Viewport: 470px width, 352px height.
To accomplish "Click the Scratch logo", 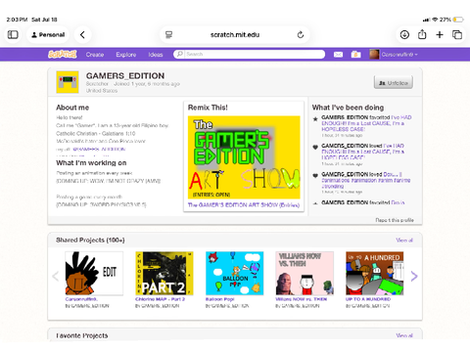I will click(63, 54).
